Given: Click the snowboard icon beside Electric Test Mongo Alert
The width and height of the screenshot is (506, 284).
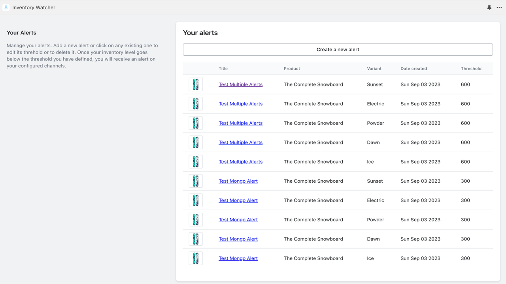Looking at the screenshot, I should click(196, 200).
